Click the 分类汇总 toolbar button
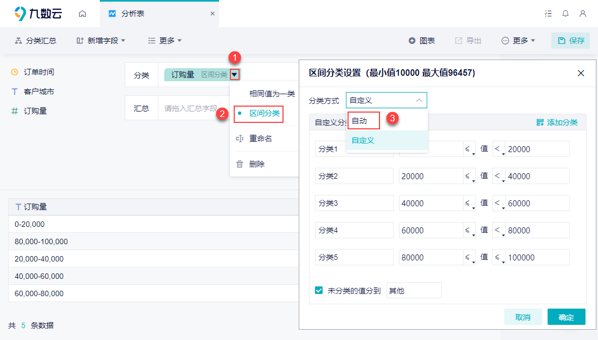This screenshot has width=598, height=340. [36, 41]
